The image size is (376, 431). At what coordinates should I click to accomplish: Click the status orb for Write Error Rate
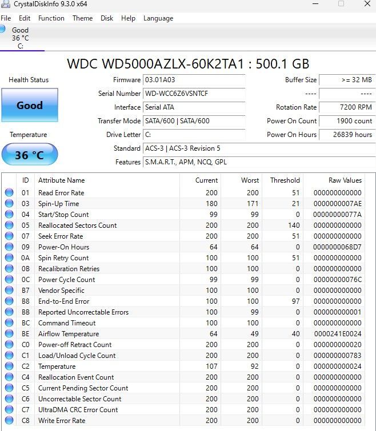(x=9, y=421)
